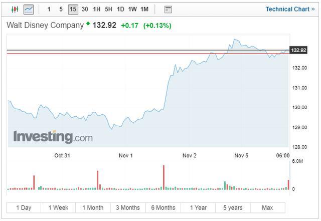
Task: Set interval to 1 minute
Action: pyautogui.click(x=49, y=9)
